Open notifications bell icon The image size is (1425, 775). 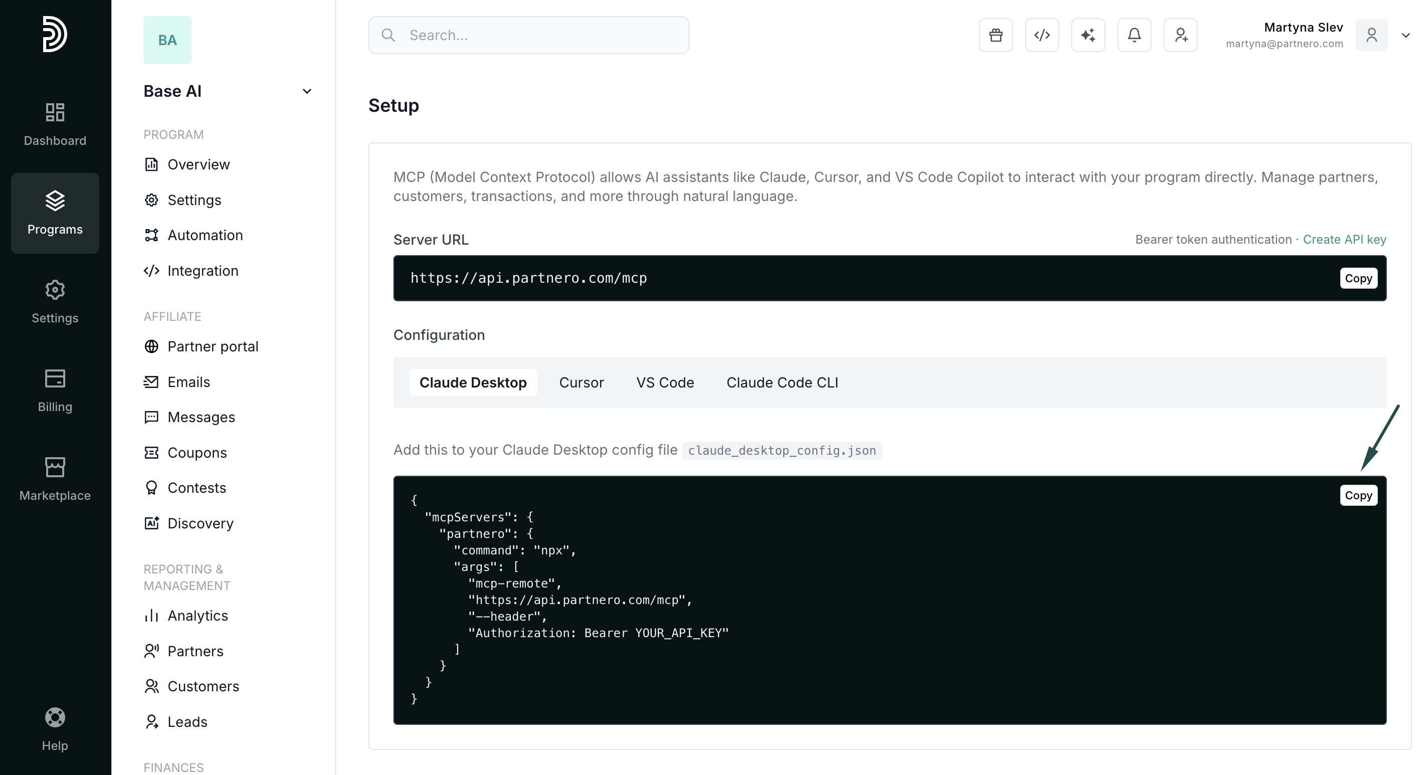click(1134, 36)
